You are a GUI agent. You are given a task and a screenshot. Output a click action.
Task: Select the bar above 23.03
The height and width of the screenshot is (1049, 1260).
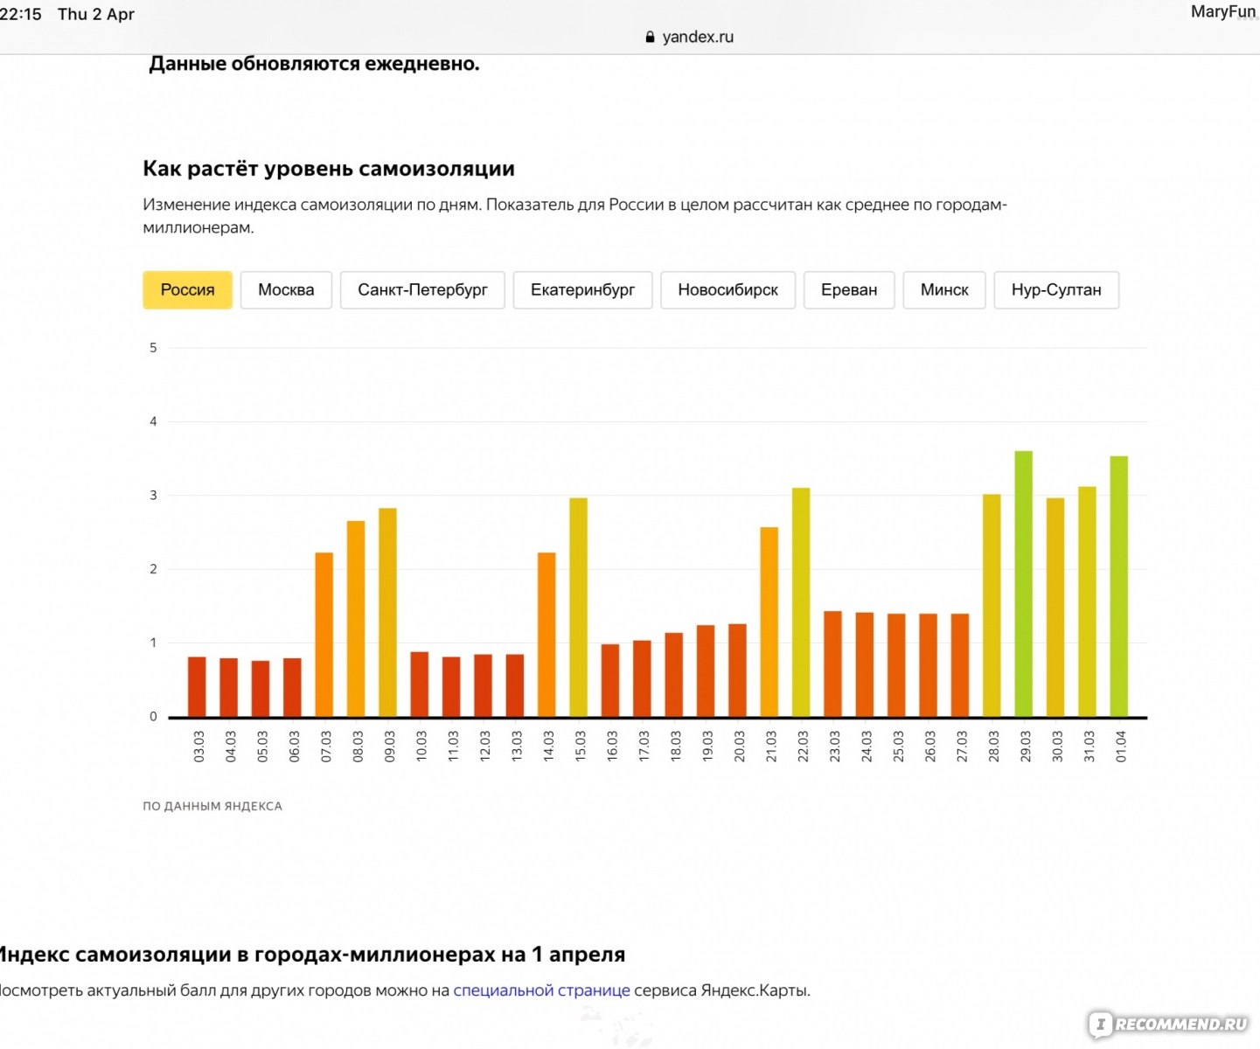tap(832, 664)
